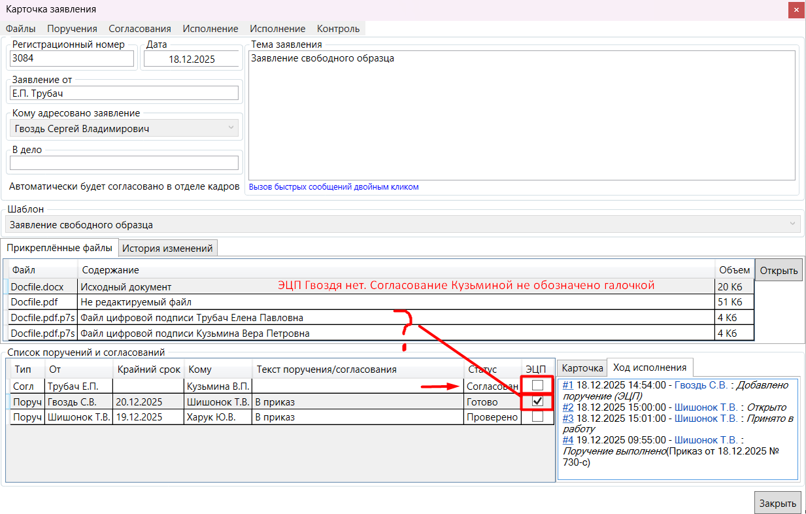Image resolution: width=806 pixels, height=514 pixels.
Task: Open the Поручения menu
Action: pyautogui.click(x=72, y=28)
